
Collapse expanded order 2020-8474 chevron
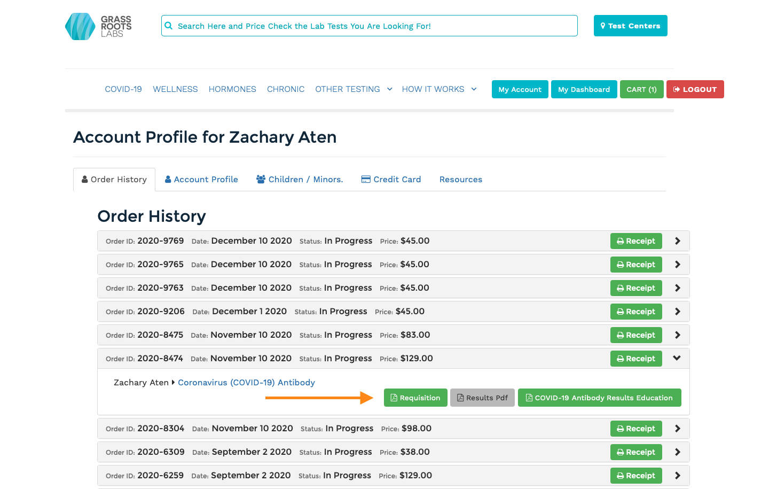click(x=677, y=358)
